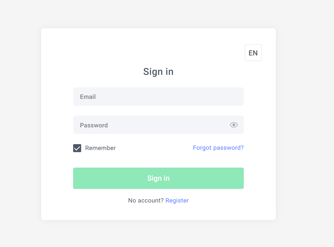Go to account registration via Register
The width and height of the screenshot is (334, 247).
point(177,200)
